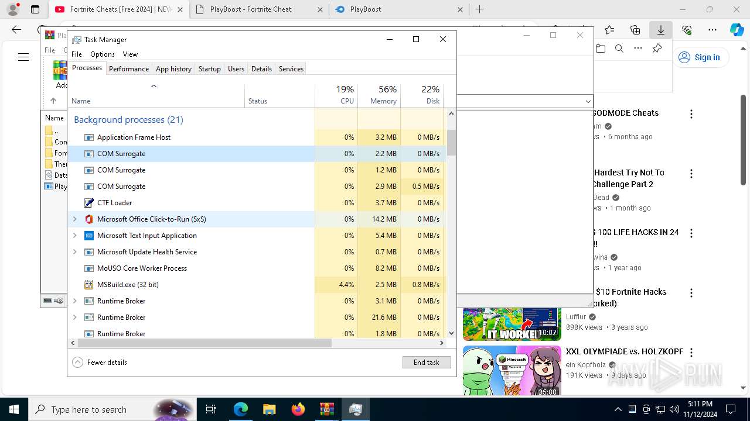Collapse view with Fewer details
The height and width of the screenshot is (421, 750).
(100, 362)
